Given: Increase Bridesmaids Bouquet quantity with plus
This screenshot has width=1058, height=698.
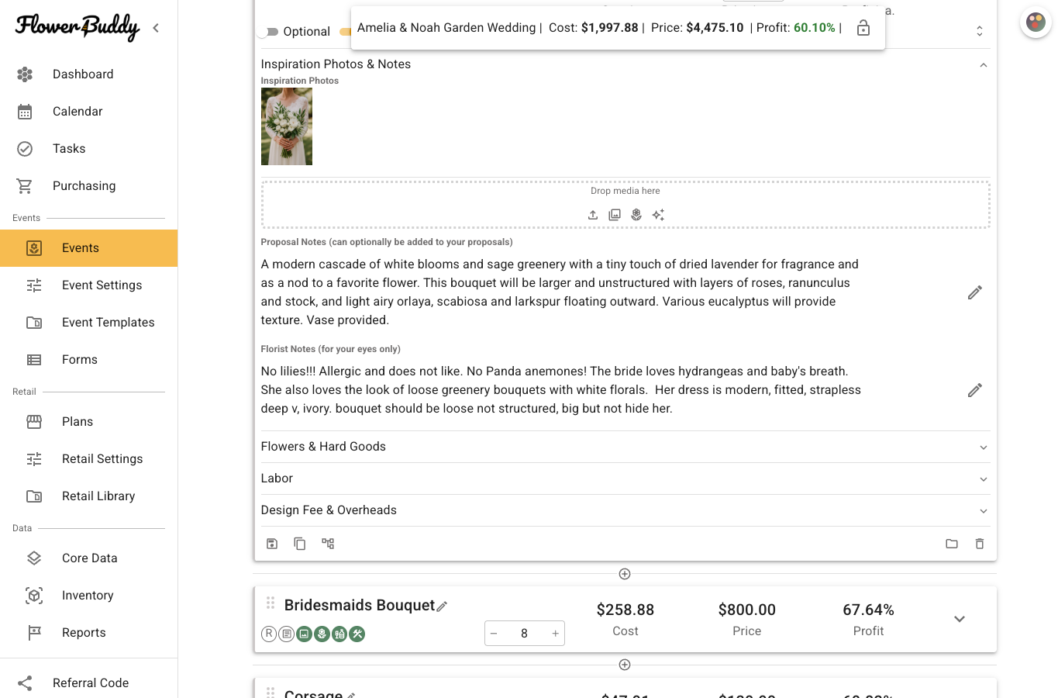Looking at the screenshot, I should point(555,634).
